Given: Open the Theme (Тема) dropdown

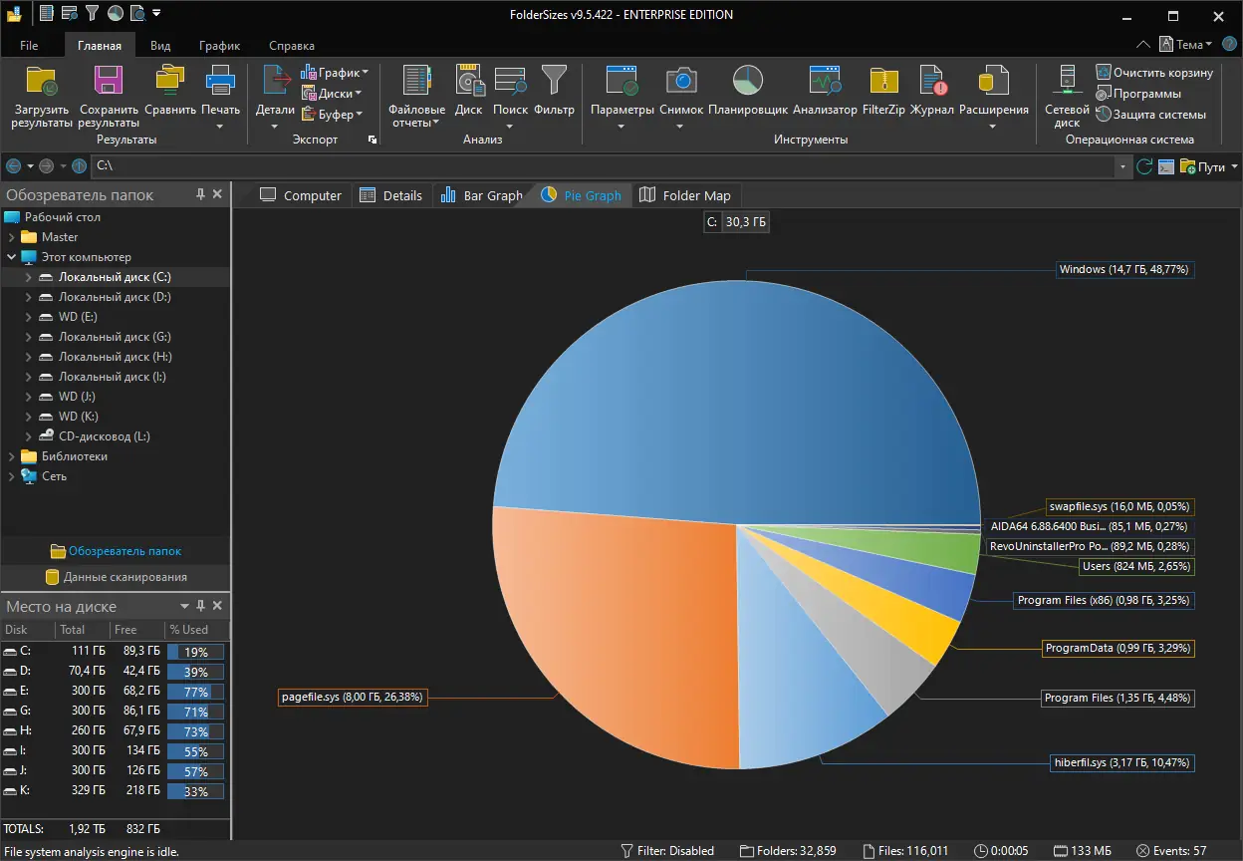Looking at the screenshot, I should click(1187, 45).
